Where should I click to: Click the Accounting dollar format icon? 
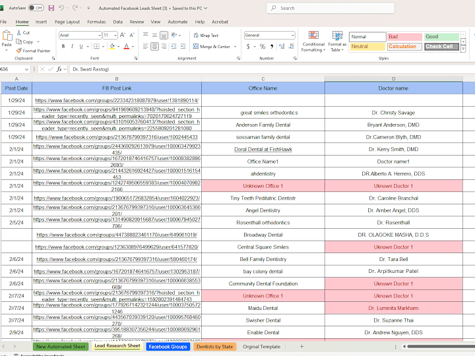pyautogui.click(x=248, y=46)
